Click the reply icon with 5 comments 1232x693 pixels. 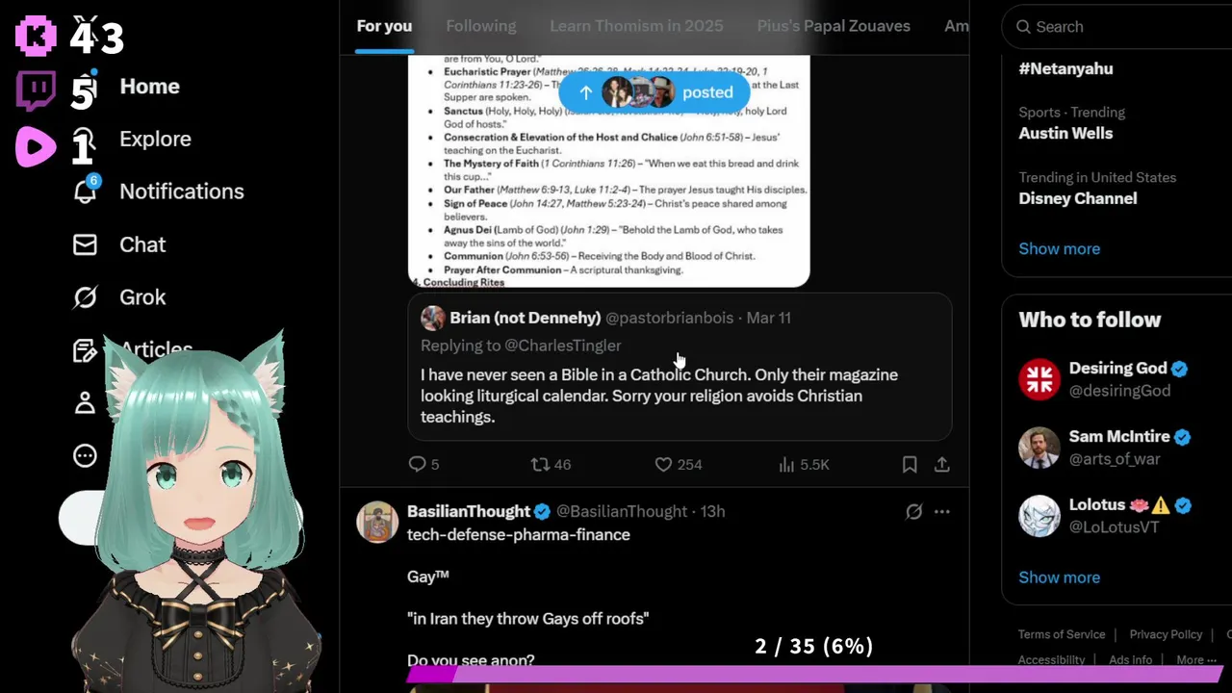tap(417, 464)
